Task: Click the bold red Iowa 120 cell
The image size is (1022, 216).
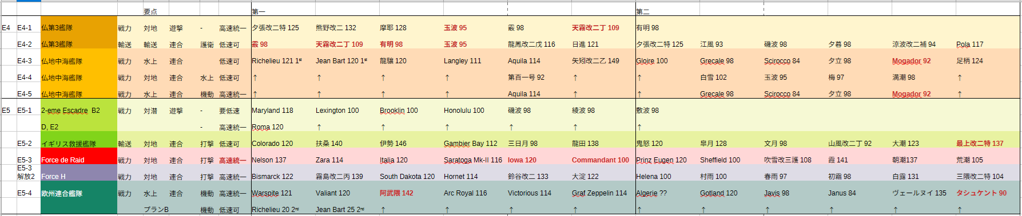Action: coord(539,160)
